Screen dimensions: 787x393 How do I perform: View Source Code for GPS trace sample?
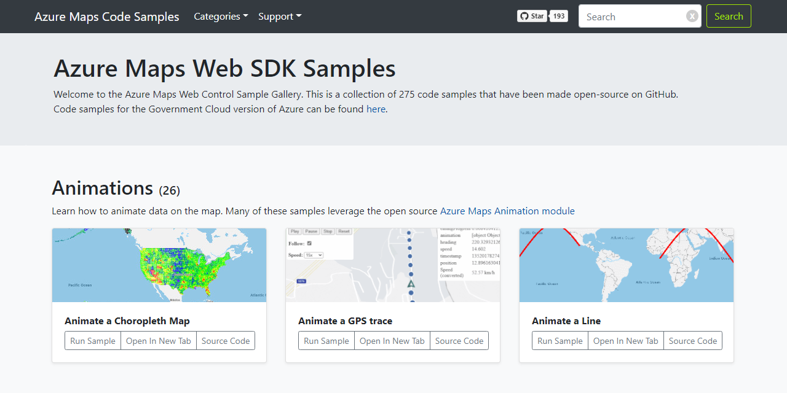[459, 341]
